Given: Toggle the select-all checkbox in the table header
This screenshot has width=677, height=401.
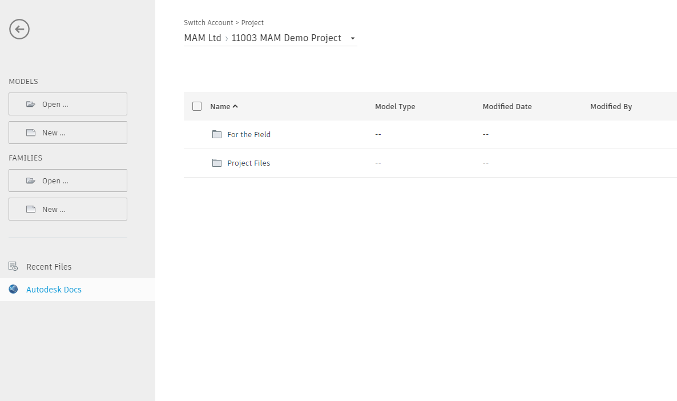Looking at the screenshot, I should 197,106.
